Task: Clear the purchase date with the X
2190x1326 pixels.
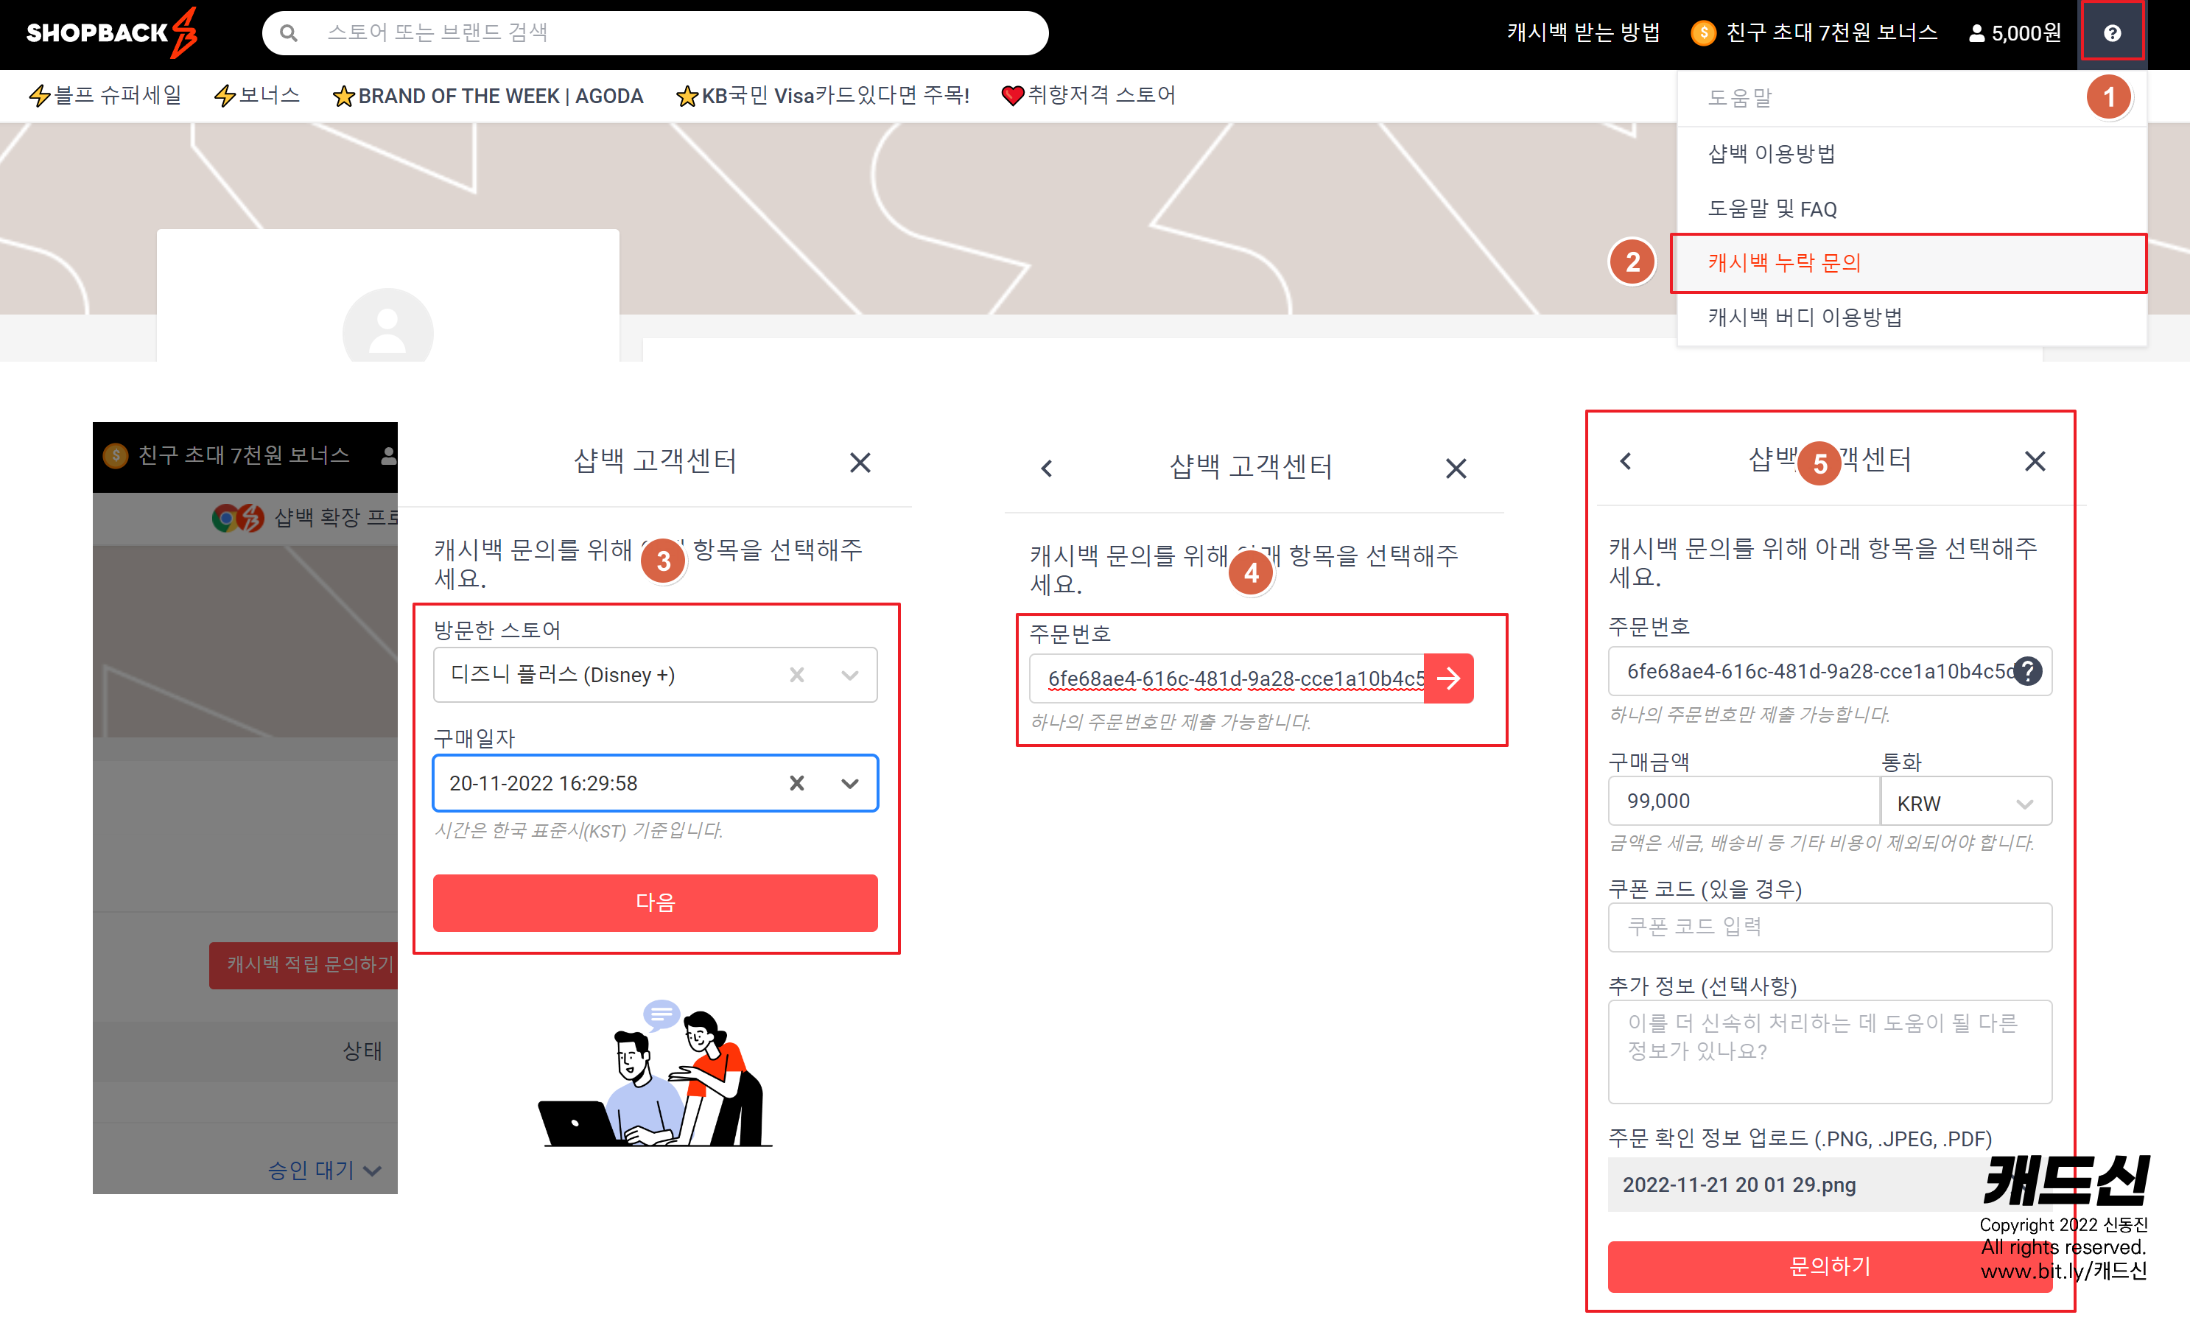Action: [796, 782]
